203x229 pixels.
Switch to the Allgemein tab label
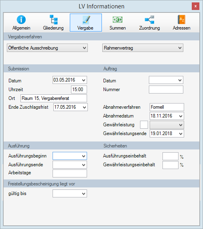click(21, 28)
